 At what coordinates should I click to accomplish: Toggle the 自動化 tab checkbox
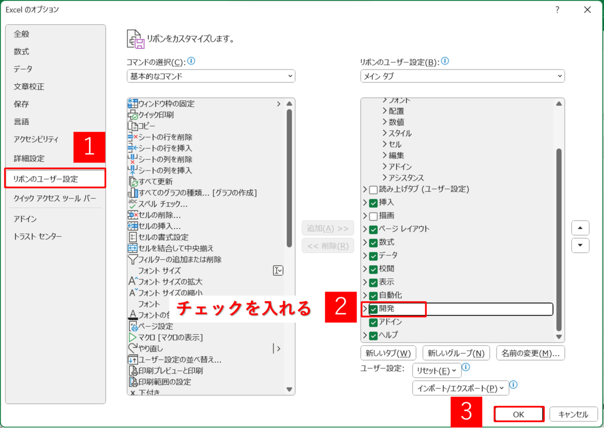coord(374,295)
